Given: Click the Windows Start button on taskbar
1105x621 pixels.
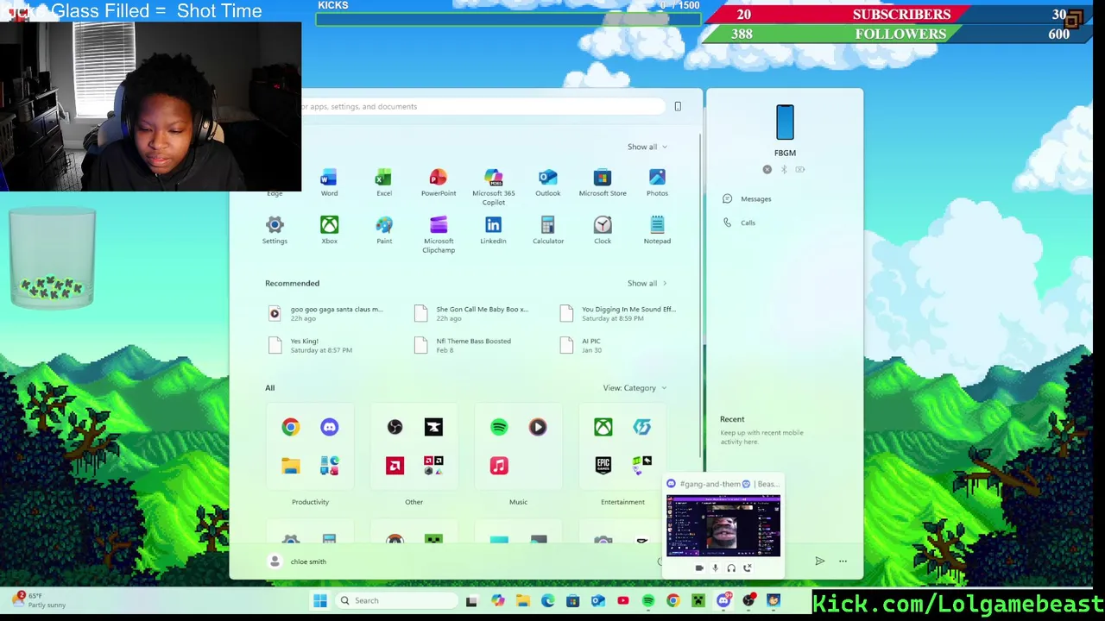Looking at the screenshot, I should [x=319, y=600].
